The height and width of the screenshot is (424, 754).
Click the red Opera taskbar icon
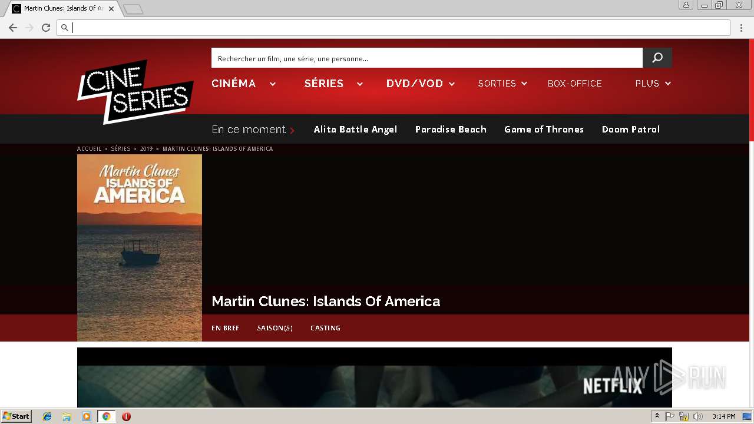point(126,416)
